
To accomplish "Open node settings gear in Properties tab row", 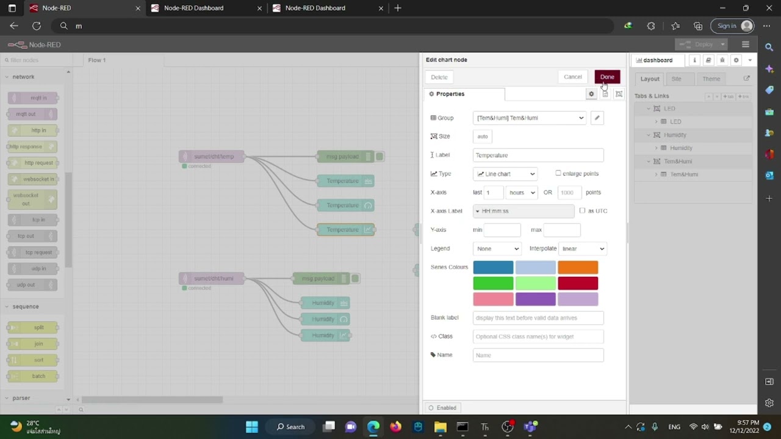I will coord(591,94).
